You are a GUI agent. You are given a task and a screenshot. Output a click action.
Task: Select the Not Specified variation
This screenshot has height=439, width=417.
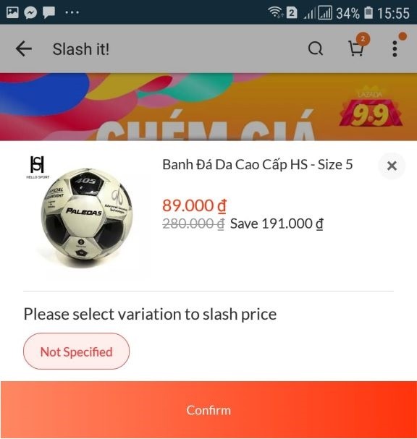(76, 351)
